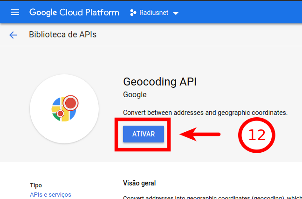Click the Geocoding API title
302x199 pixels.
pyautogui.click(x=160, y=82)
